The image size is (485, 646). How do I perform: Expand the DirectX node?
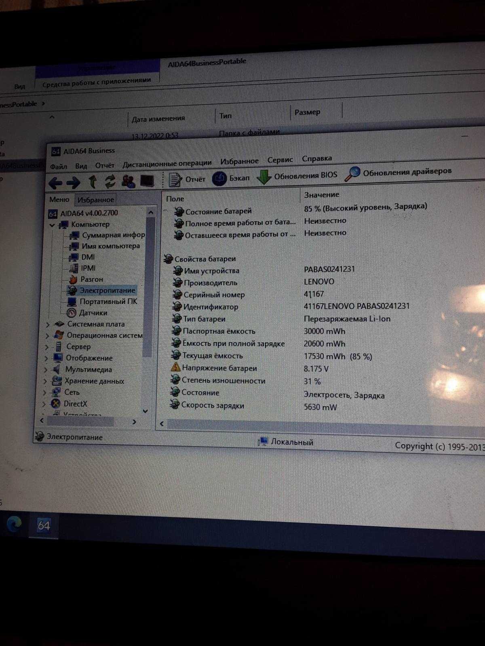coord(44,403)
